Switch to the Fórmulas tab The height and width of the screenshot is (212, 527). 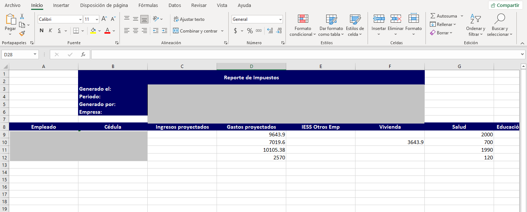coord(148,5)
